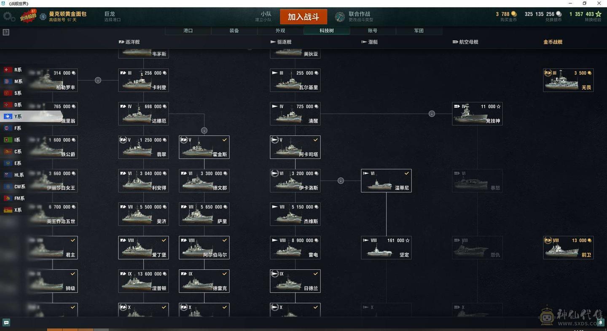Select the tier VI 德文郡 cruiser card
This screenshot has width=607, height=331.
pyautogui.click(x=204, y=181)
